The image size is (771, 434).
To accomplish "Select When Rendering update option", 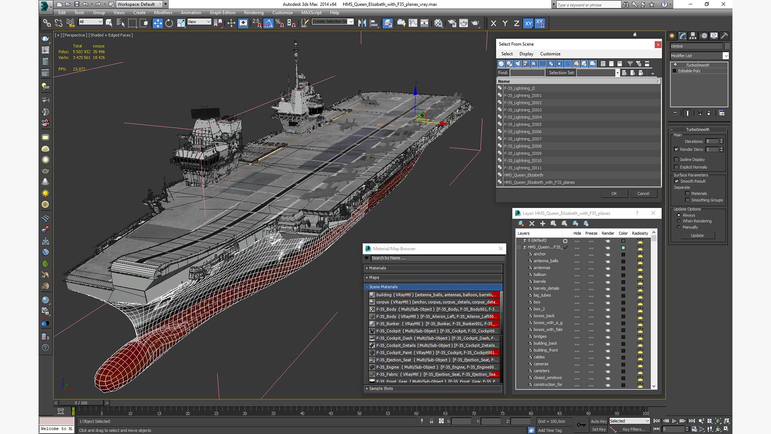I will pyautogui.click(x=679, y=221).
